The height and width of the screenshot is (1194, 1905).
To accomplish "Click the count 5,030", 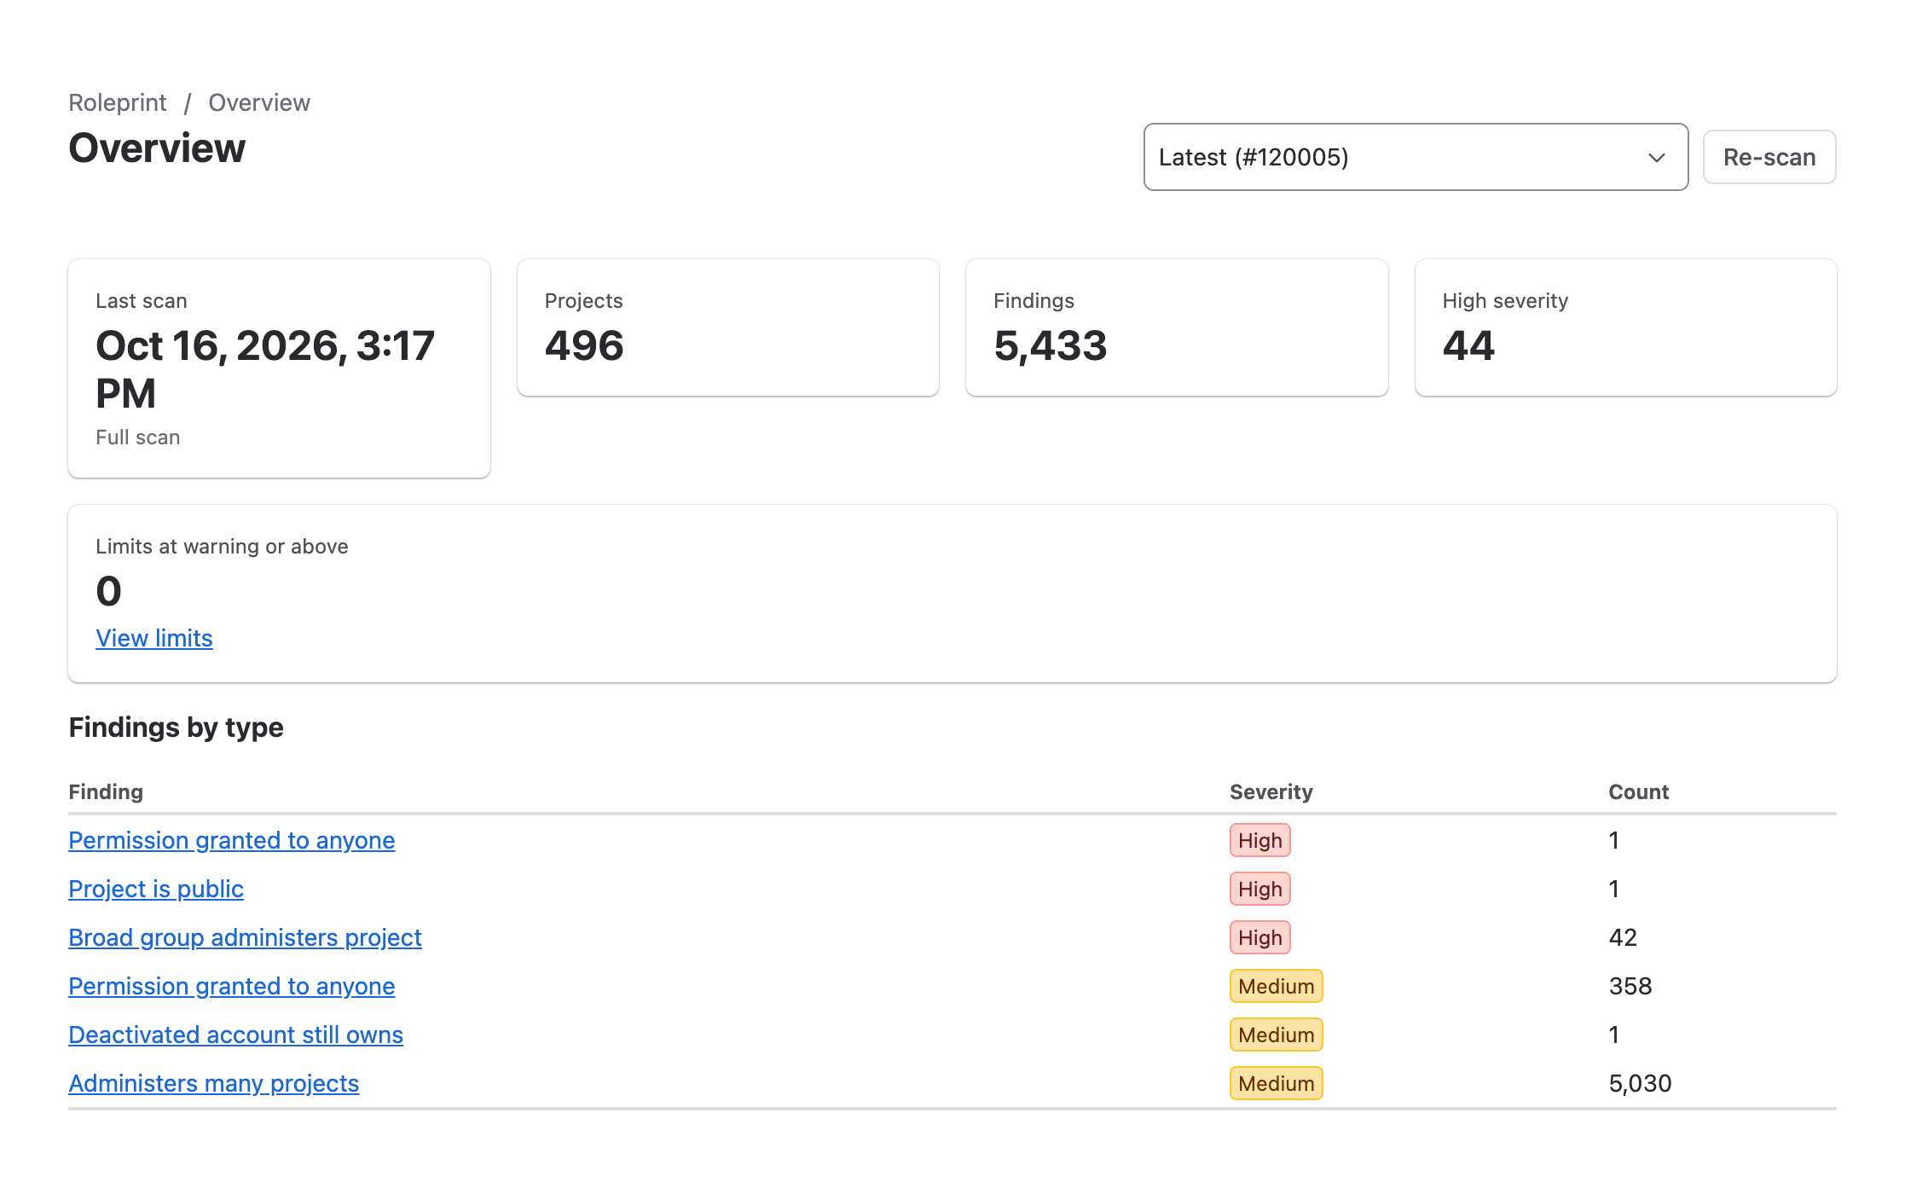I will tap(1641, 1083).
